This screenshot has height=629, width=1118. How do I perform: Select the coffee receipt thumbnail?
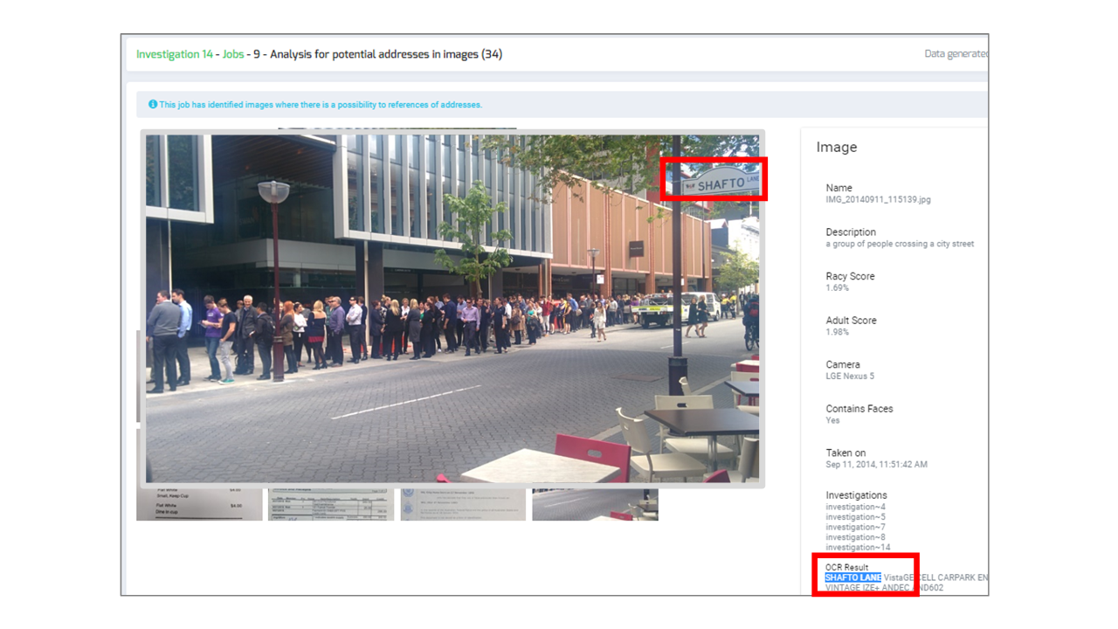(x=199, y=504)
